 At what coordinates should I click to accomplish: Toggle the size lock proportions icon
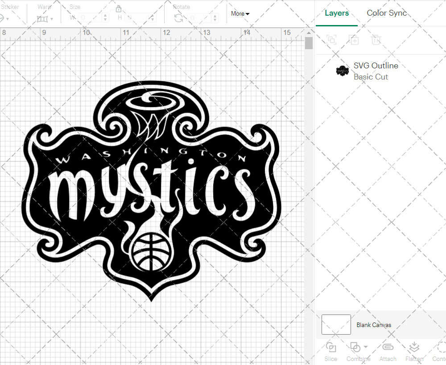pos(119,8)
